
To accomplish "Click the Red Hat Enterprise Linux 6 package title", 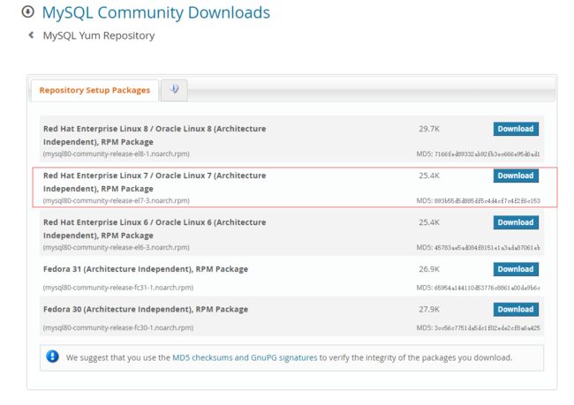I will coord(155,229).
